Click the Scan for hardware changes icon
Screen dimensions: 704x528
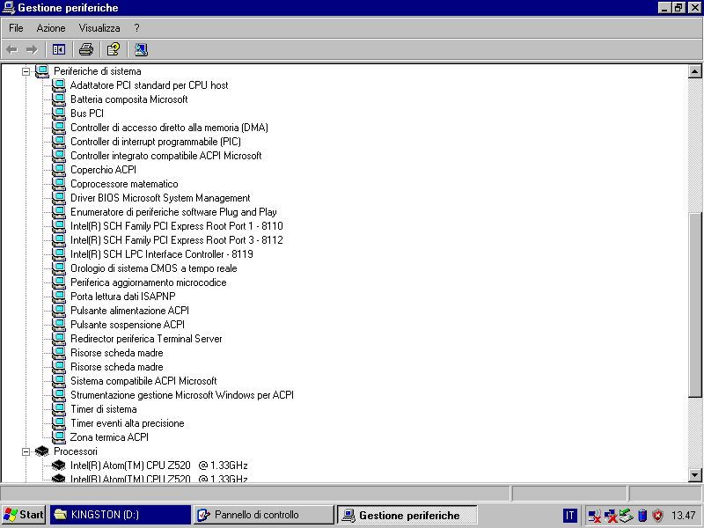[141, 49]
